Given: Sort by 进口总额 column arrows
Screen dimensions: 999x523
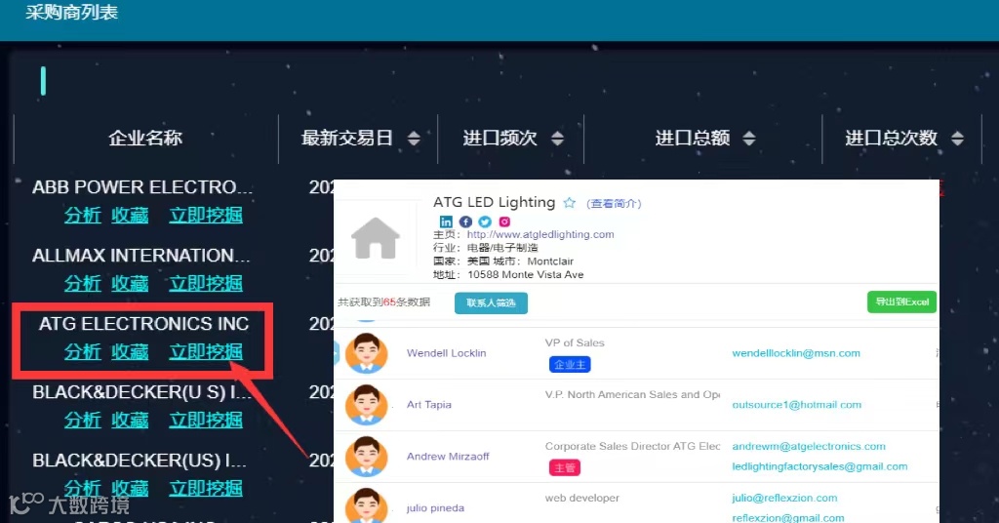Looking at the screenshot, I should click(749, 139).
